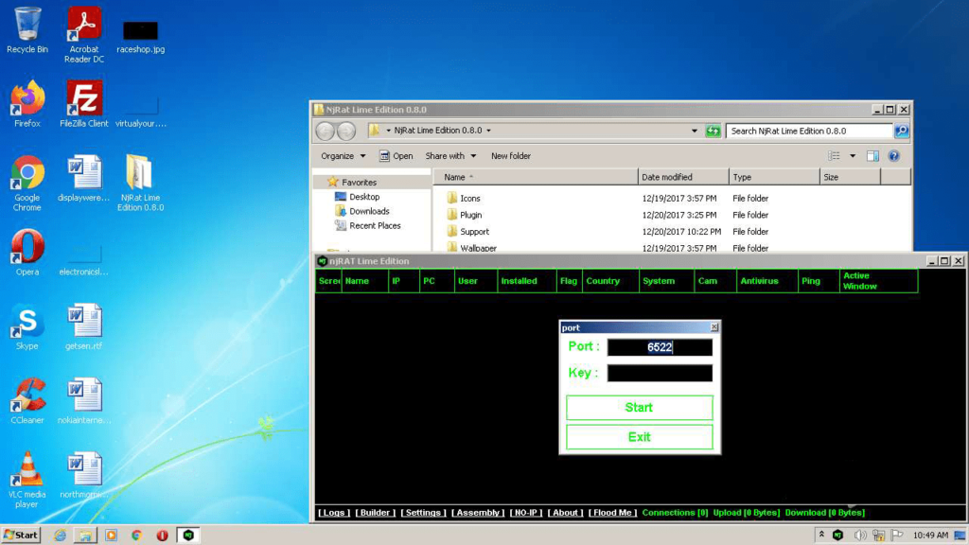969x545 pixels.
Task: Open the Google Chrome desktop shortcut
Action: tap(27, 183)
